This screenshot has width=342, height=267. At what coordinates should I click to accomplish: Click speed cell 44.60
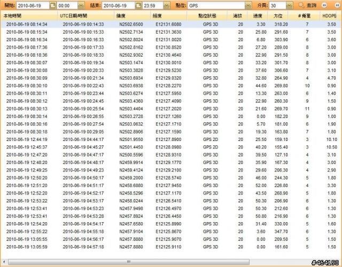coord(261,85)
